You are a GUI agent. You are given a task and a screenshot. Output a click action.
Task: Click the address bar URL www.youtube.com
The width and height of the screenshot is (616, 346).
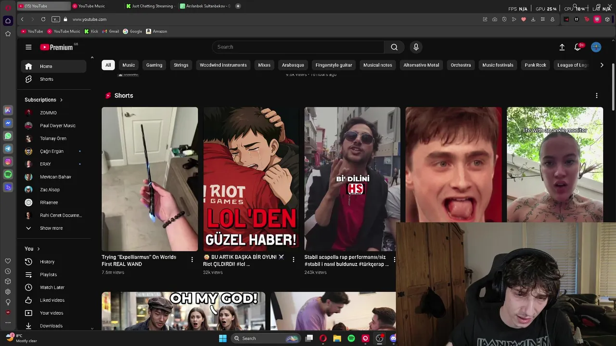pos(90,19)
